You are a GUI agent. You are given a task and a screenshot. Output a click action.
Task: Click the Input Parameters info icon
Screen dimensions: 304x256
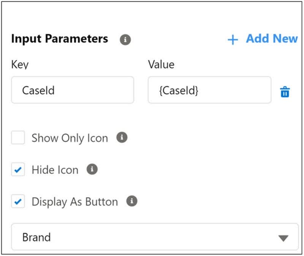(125, 39)
